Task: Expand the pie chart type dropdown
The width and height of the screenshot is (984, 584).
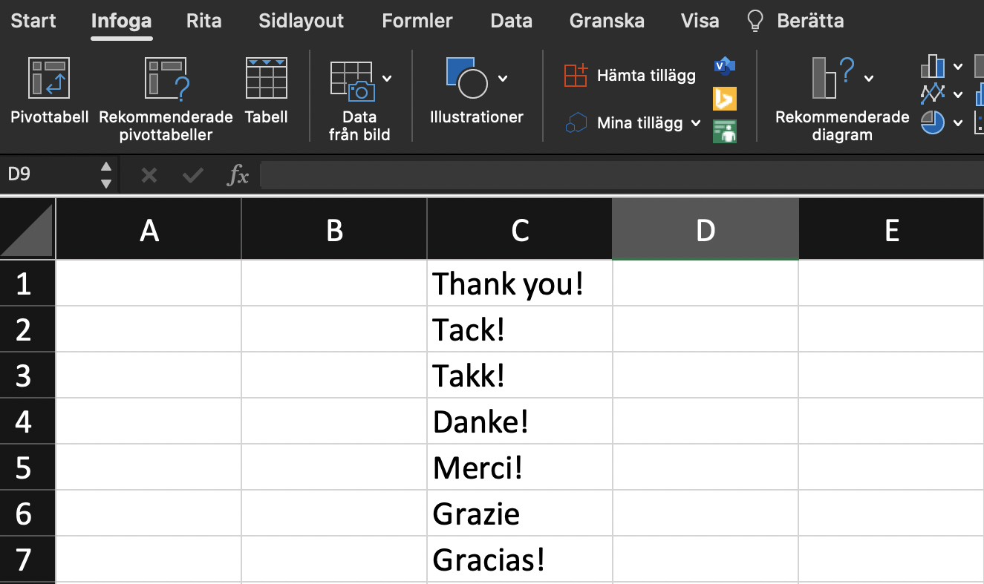Action: tap(958, 122)
